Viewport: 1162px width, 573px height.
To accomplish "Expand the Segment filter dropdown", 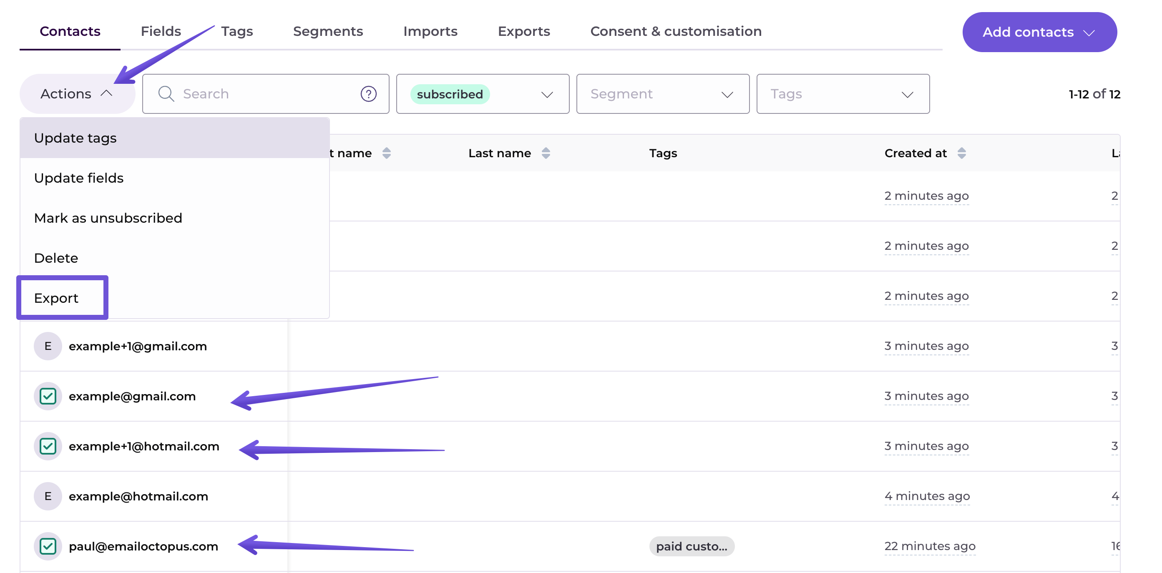I will 662,94.
